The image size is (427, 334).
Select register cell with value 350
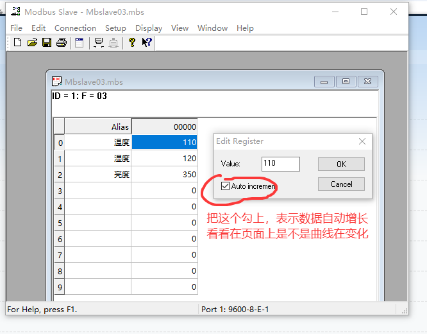coord(165,174)
